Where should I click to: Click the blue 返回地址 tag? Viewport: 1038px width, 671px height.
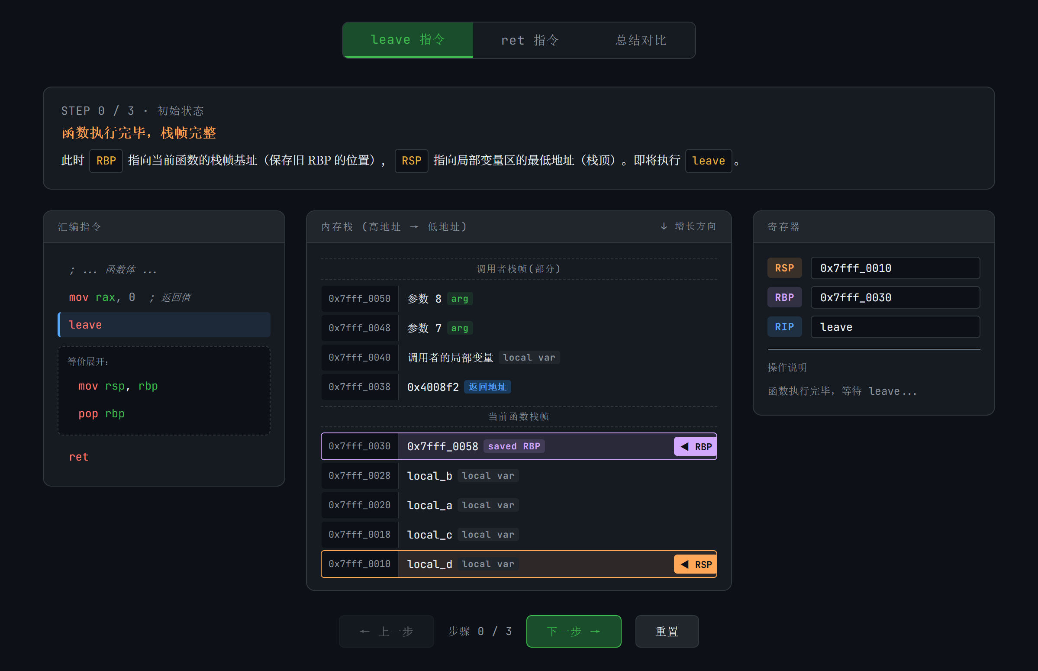pos(487,387)
